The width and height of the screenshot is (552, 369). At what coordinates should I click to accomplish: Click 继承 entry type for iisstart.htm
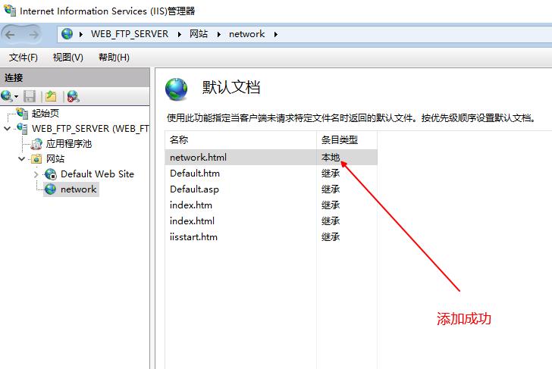click(x=331, y=236)
